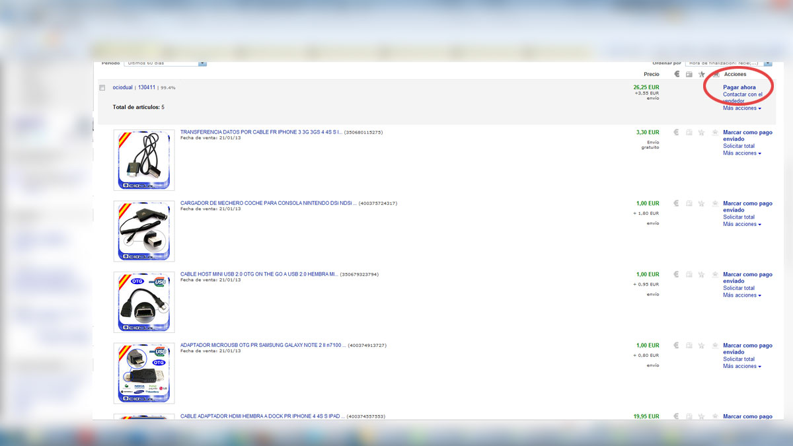Click the feedback received icon on TRANSFERENCIA DATOS row
The image size is (793, 446).
715,132
